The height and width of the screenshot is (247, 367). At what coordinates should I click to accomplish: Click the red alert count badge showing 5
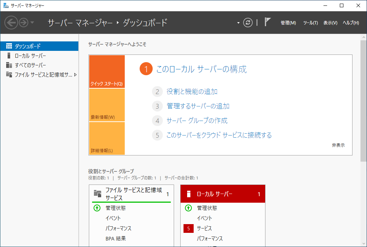(188, 228)
